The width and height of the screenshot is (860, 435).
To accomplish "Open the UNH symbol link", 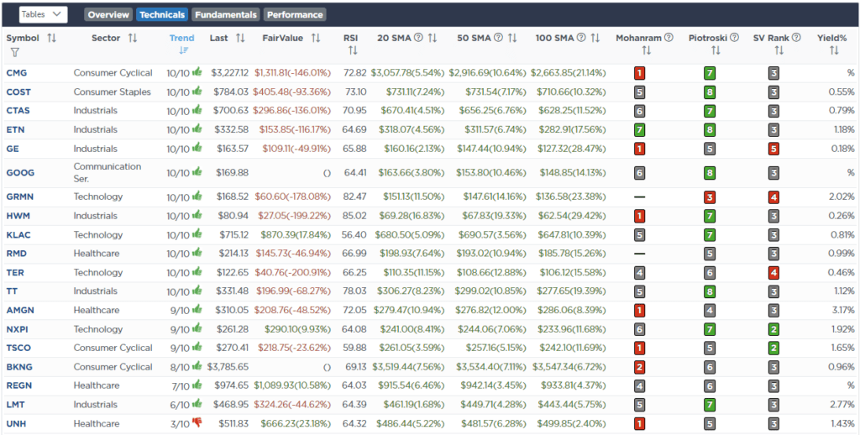I will [x=16, y=423].
